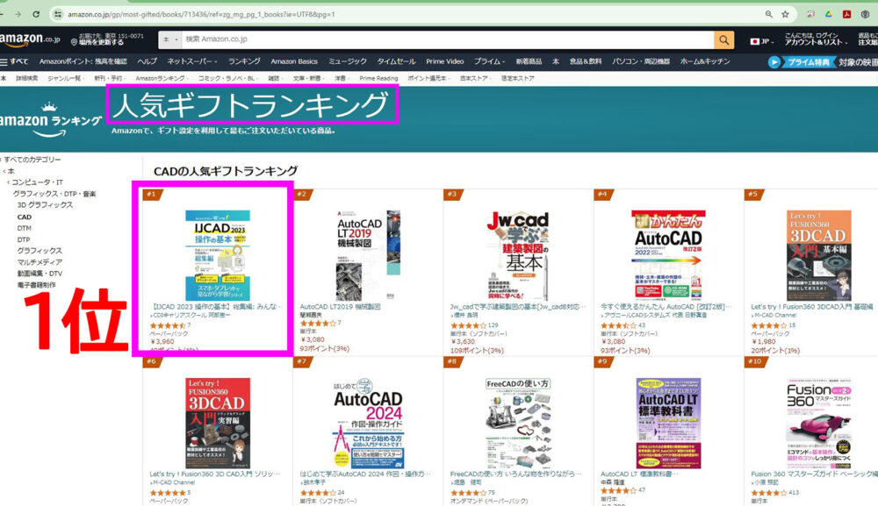Open the コミック・ラノベ・BL dropdown
The image size is (878, 506).
[227, 79]
